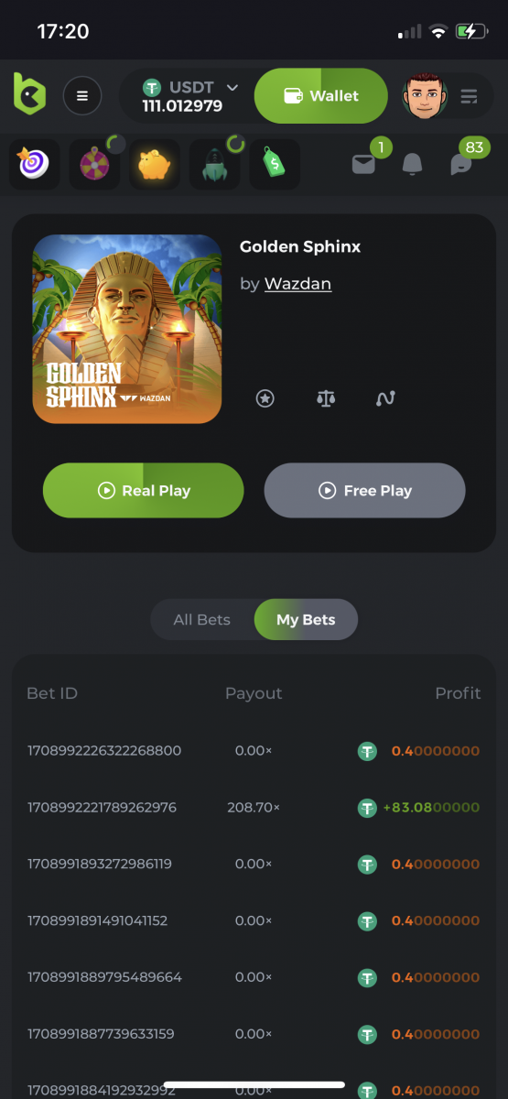Click the BC.Game logo icon

click(29, 94)
